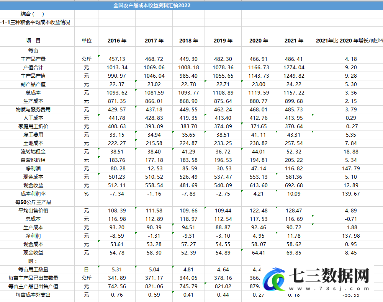383x302 pixels.
Task: Click cell 742.56 in 每亩主产品已出售产值 row
Action: pyautogui.click(x=117, y=286)
